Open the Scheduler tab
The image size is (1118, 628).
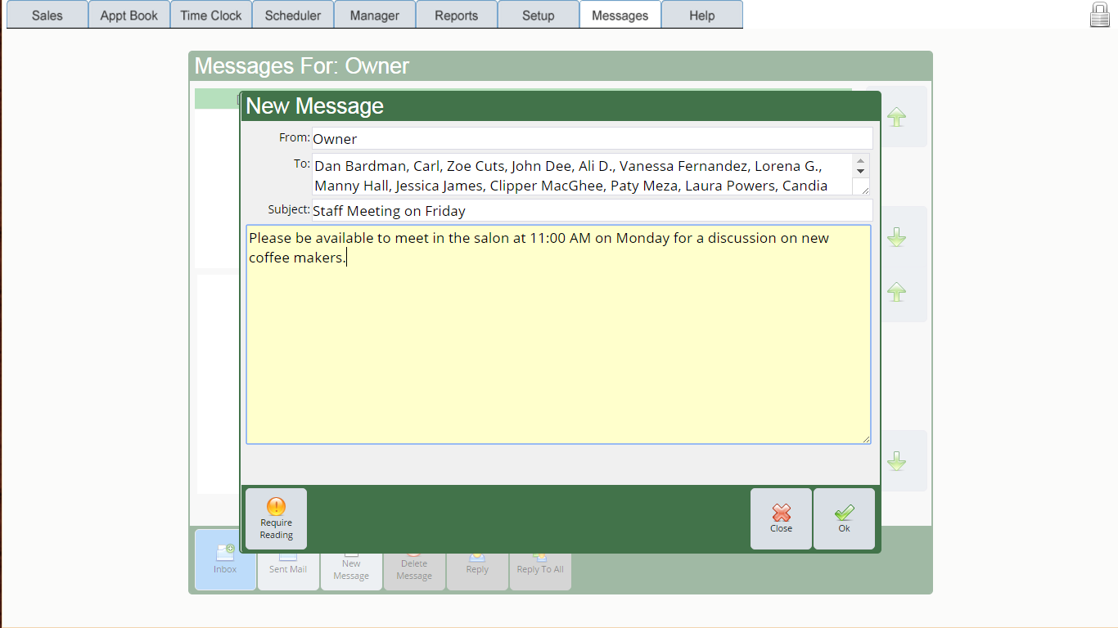(x=293, y=15)
